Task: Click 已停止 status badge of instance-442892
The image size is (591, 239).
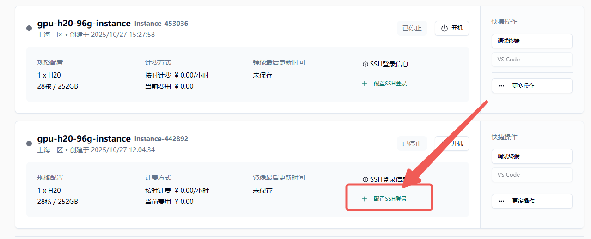Action: pos(412,143)
